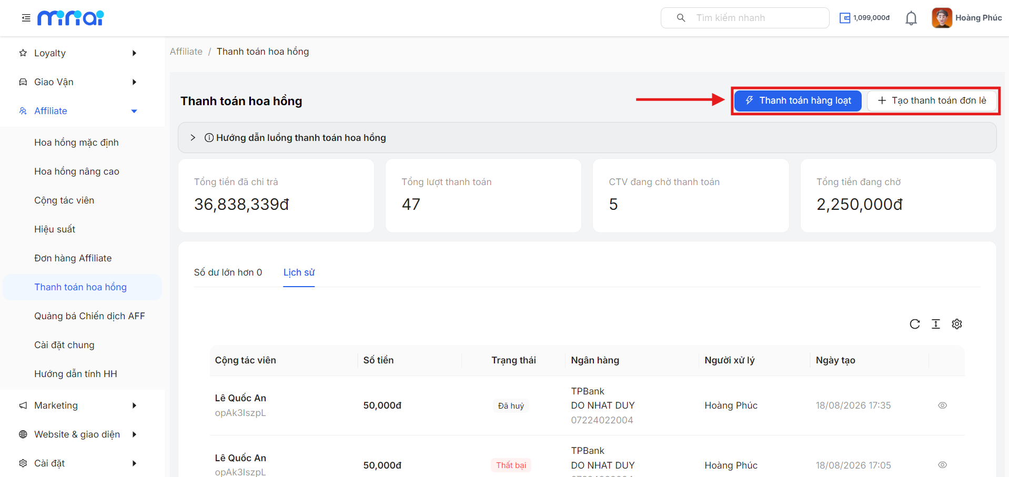The width and height of the screenshot is (1009, 477).
Task: Click Thanh toán hàng loạt button
Action: 798,100
